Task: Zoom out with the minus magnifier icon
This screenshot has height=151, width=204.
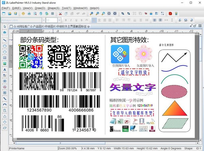Action: 97,14
